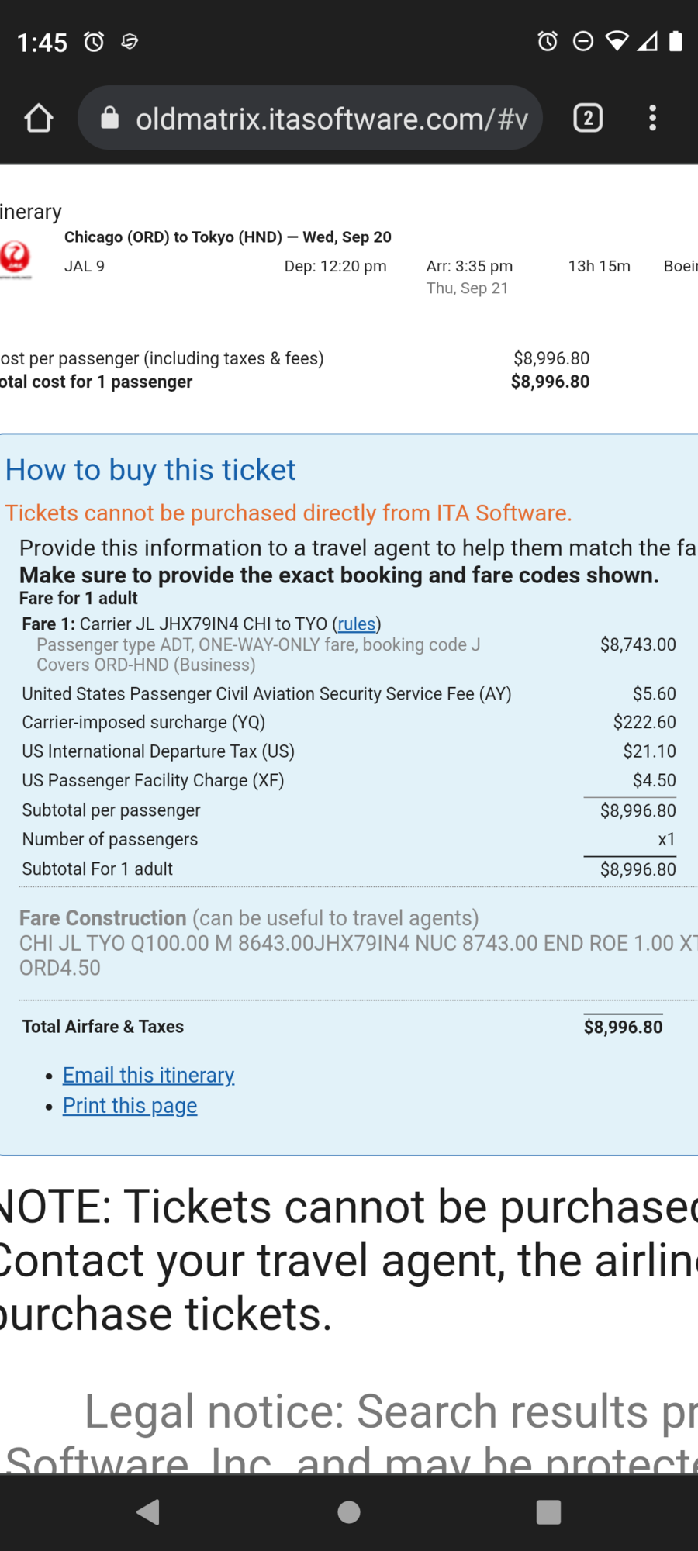This screenshot has height=1551, width=698.
Task: Open Chrome's three-dot overflow menu
Action: click(653, 118)
